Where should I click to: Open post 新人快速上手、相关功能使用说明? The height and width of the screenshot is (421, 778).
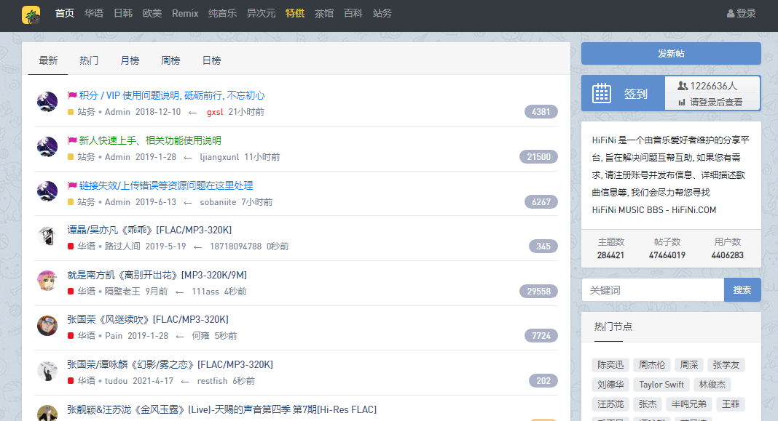click(x=150, y=140)
